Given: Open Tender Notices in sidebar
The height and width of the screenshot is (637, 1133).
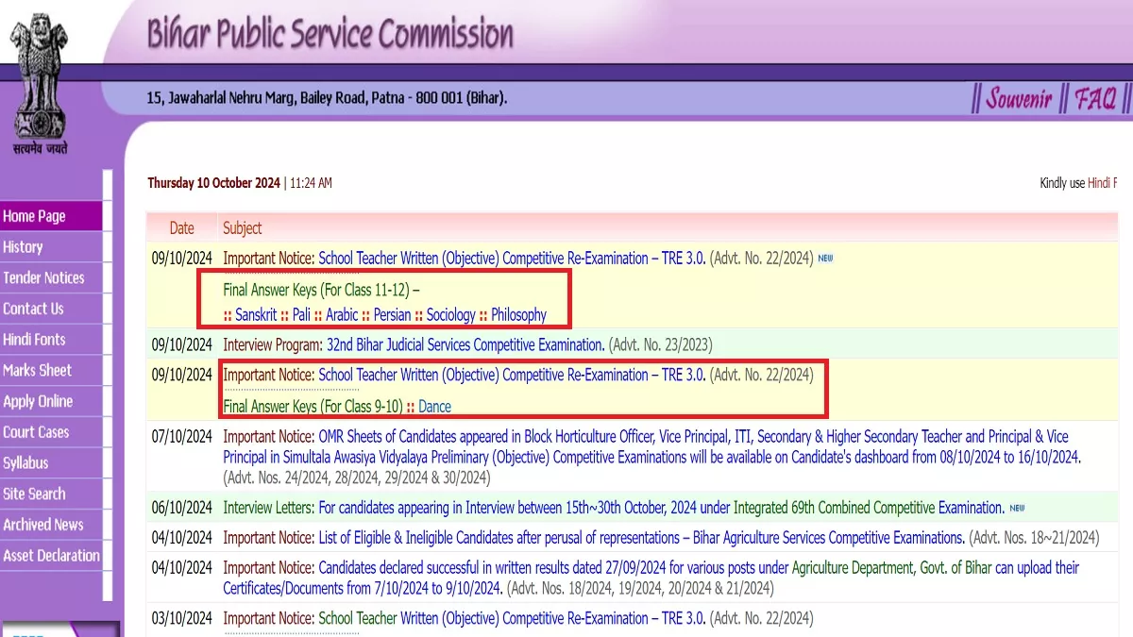Looking at the screenshot, I should coord(52,278).
